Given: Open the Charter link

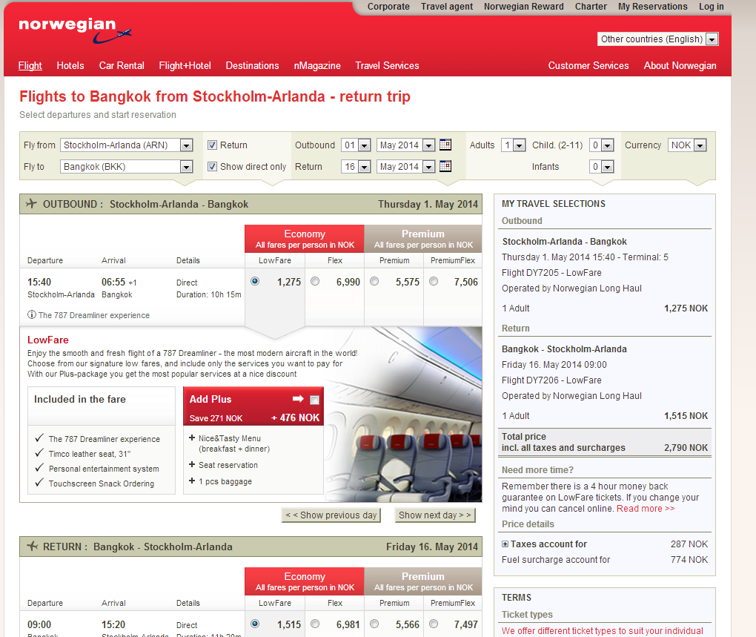Looking at the screenshot, I should coord(591,6).
